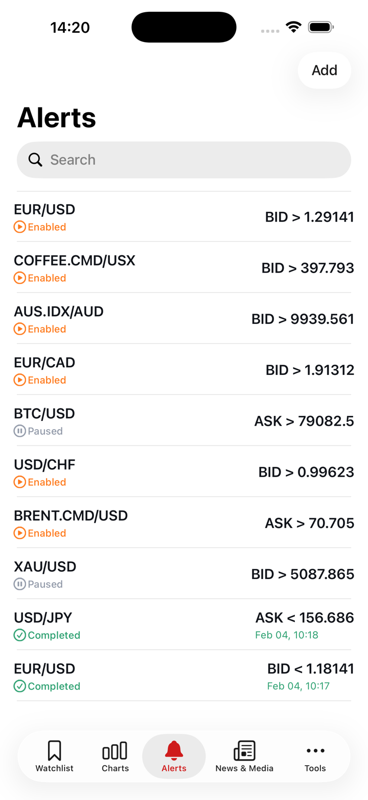Screen dimensions: 368x800
Task: Tap the Watchlist tab label
Action: coord(54,768)
